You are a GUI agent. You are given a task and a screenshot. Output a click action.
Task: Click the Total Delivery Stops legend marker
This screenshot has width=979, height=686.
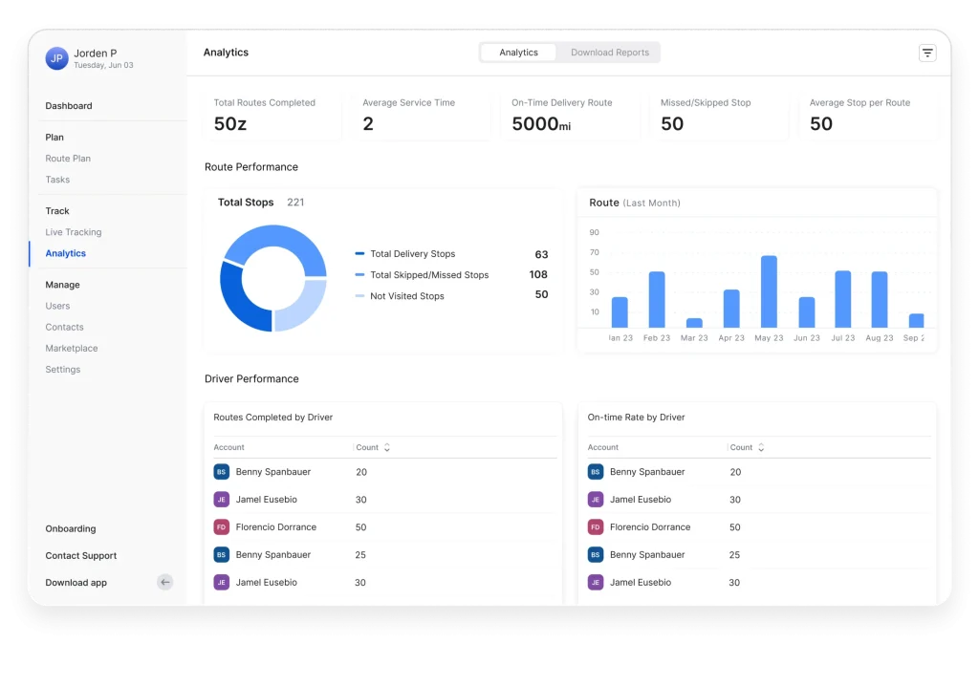click(x=359, y=253)
